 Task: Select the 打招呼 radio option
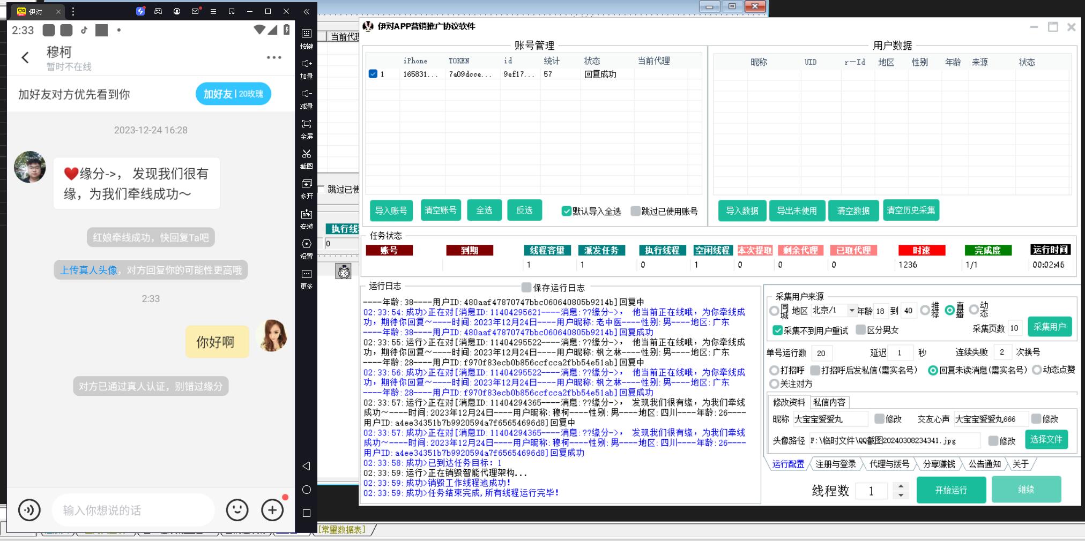pos(774,370)
